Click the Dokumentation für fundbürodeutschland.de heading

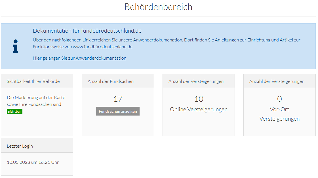click(87, 31)
